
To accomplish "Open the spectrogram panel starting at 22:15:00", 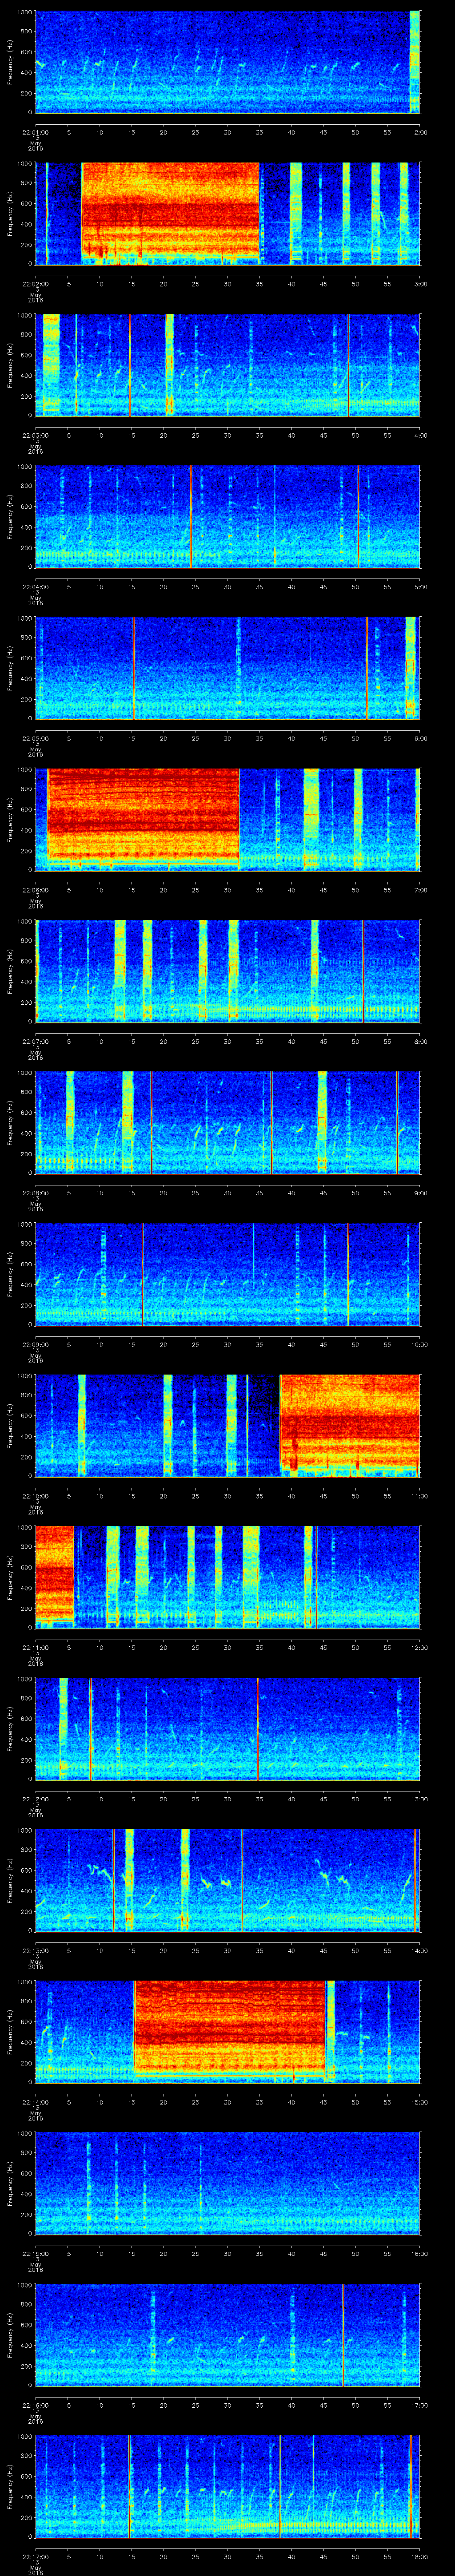I will [227, 2183].
